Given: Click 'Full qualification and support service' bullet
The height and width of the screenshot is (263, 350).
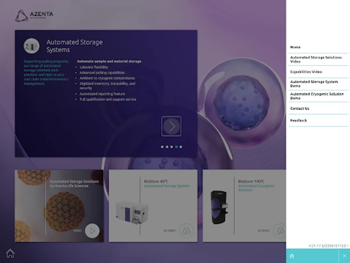Looking at the screenshot, I should tap(108, 100).
